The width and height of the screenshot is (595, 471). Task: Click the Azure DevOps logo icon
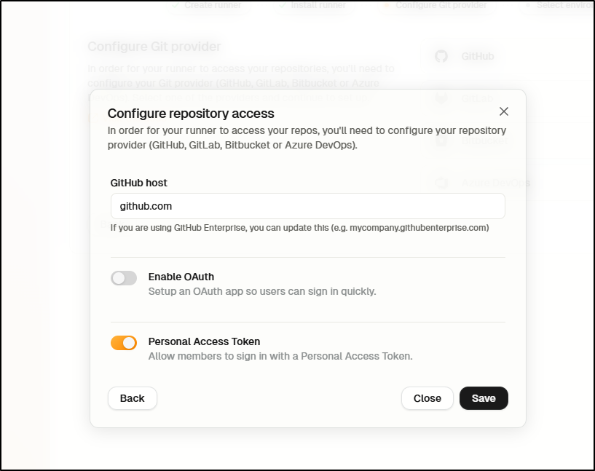[441, 183]
